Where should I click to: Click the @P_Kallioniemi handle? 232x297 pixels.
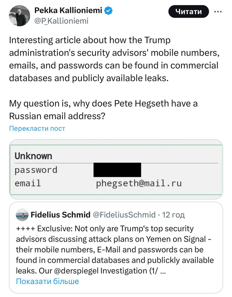pos(61,21)
